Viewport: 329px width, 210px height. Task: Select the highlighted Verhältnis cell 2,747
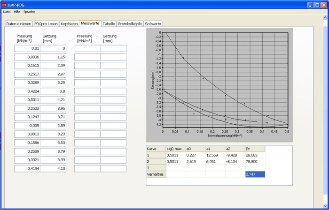pyautogui.click(x=255, y=174)
